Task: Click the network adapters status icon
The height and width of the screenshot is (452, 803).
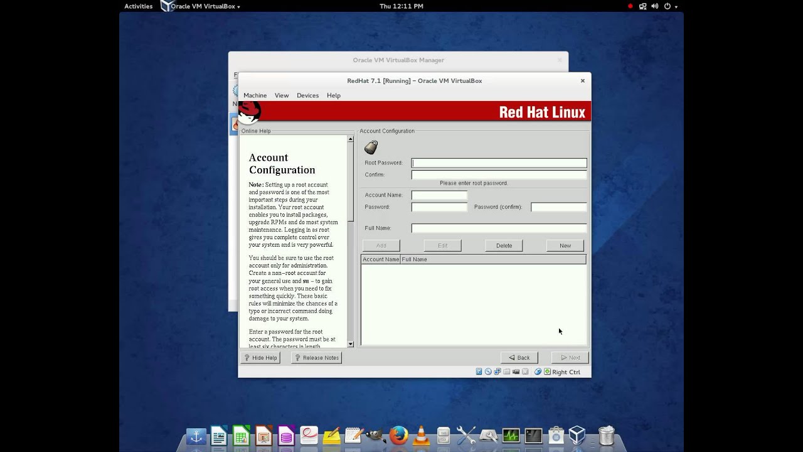Action: coord(497,372)
